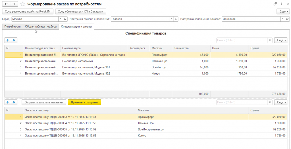
Task: Open the three-dot window options menu
Action: [x=281, y=4]
